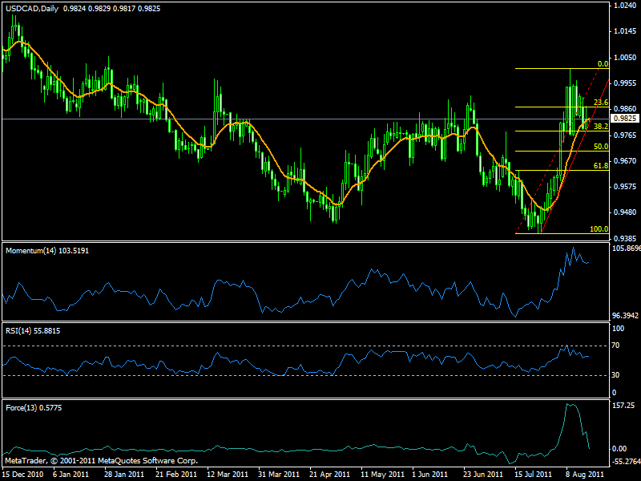Click the 8 Aug 2011 date label
This screenshot has width=641, height=481.
coord(584,475)
